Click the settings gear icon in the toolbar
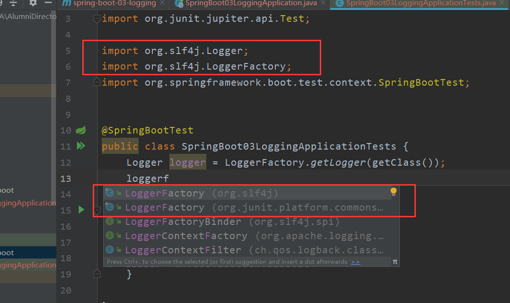The height and width of the screenshot is (303, 510). (x=32, y=4)
